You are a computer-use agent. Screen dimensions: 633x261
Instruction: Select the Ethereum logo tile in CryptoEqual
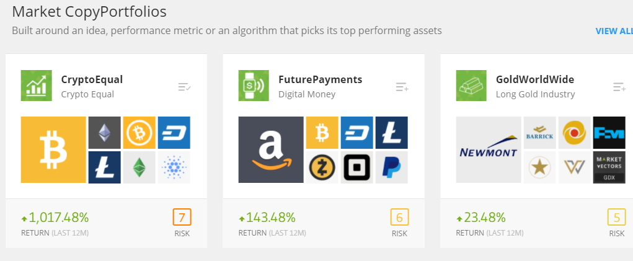[105, 132]
